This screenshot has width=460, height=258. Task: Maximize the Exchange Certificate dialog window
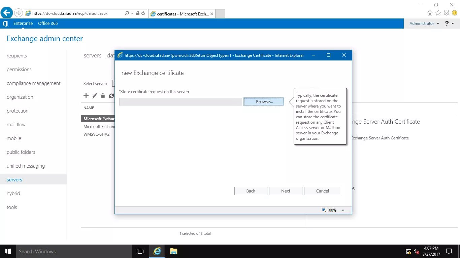(329, 55)
